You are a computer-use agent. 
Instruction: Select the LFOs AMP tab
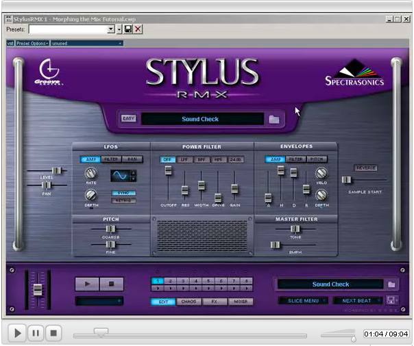(91, 159)
